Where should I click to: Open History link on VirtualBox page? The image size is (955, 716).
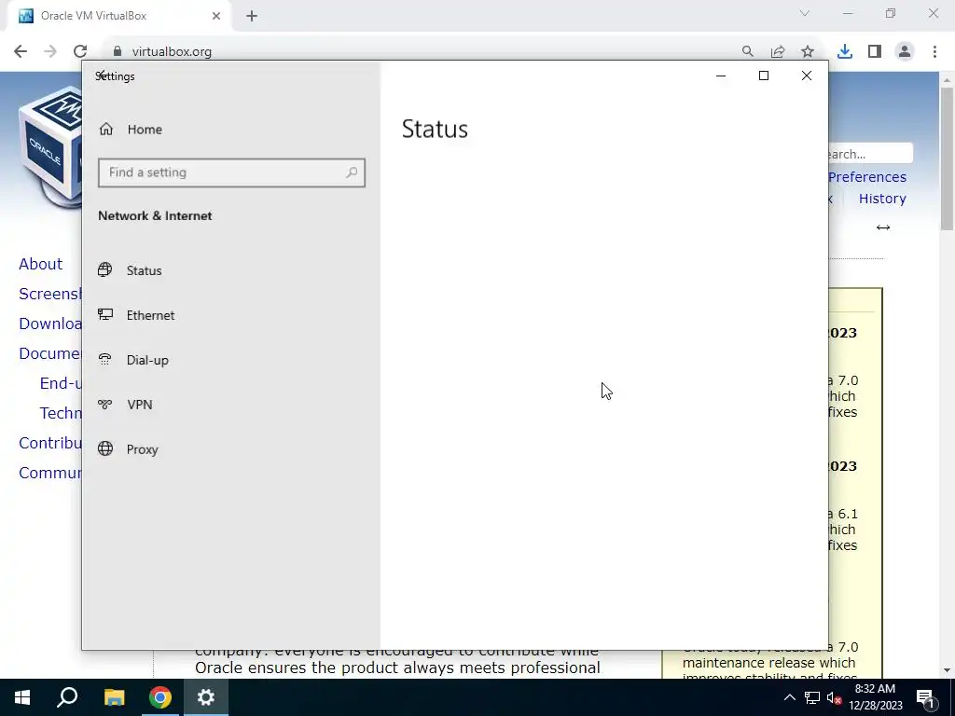pyautogui.click(x=882, y=199)
